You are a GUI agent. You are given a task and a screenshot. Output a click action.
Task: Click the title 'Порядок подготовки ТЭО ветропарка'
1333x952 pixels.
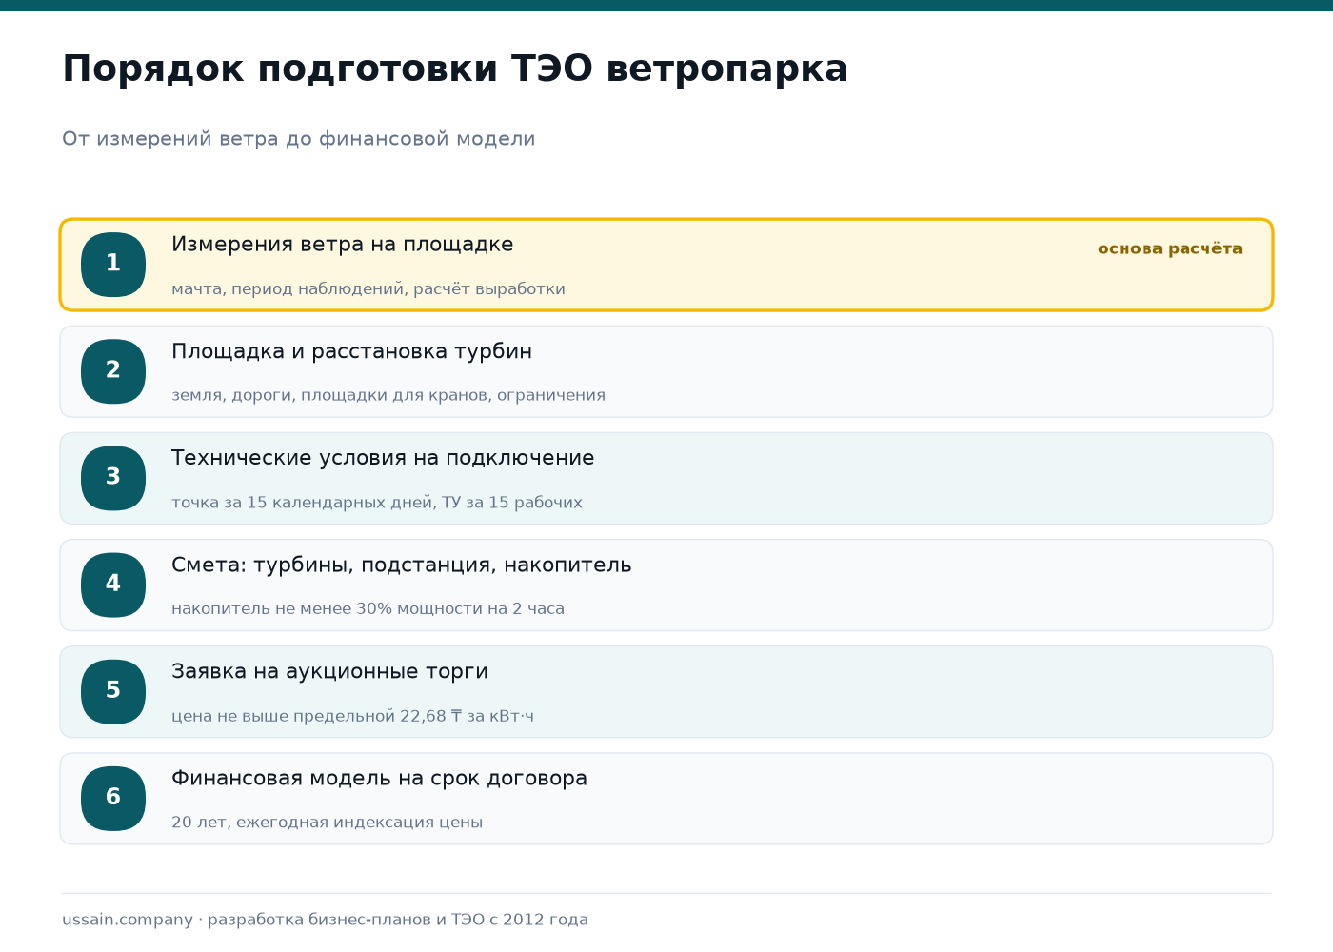pyautogui.click(x=455, y=69)
